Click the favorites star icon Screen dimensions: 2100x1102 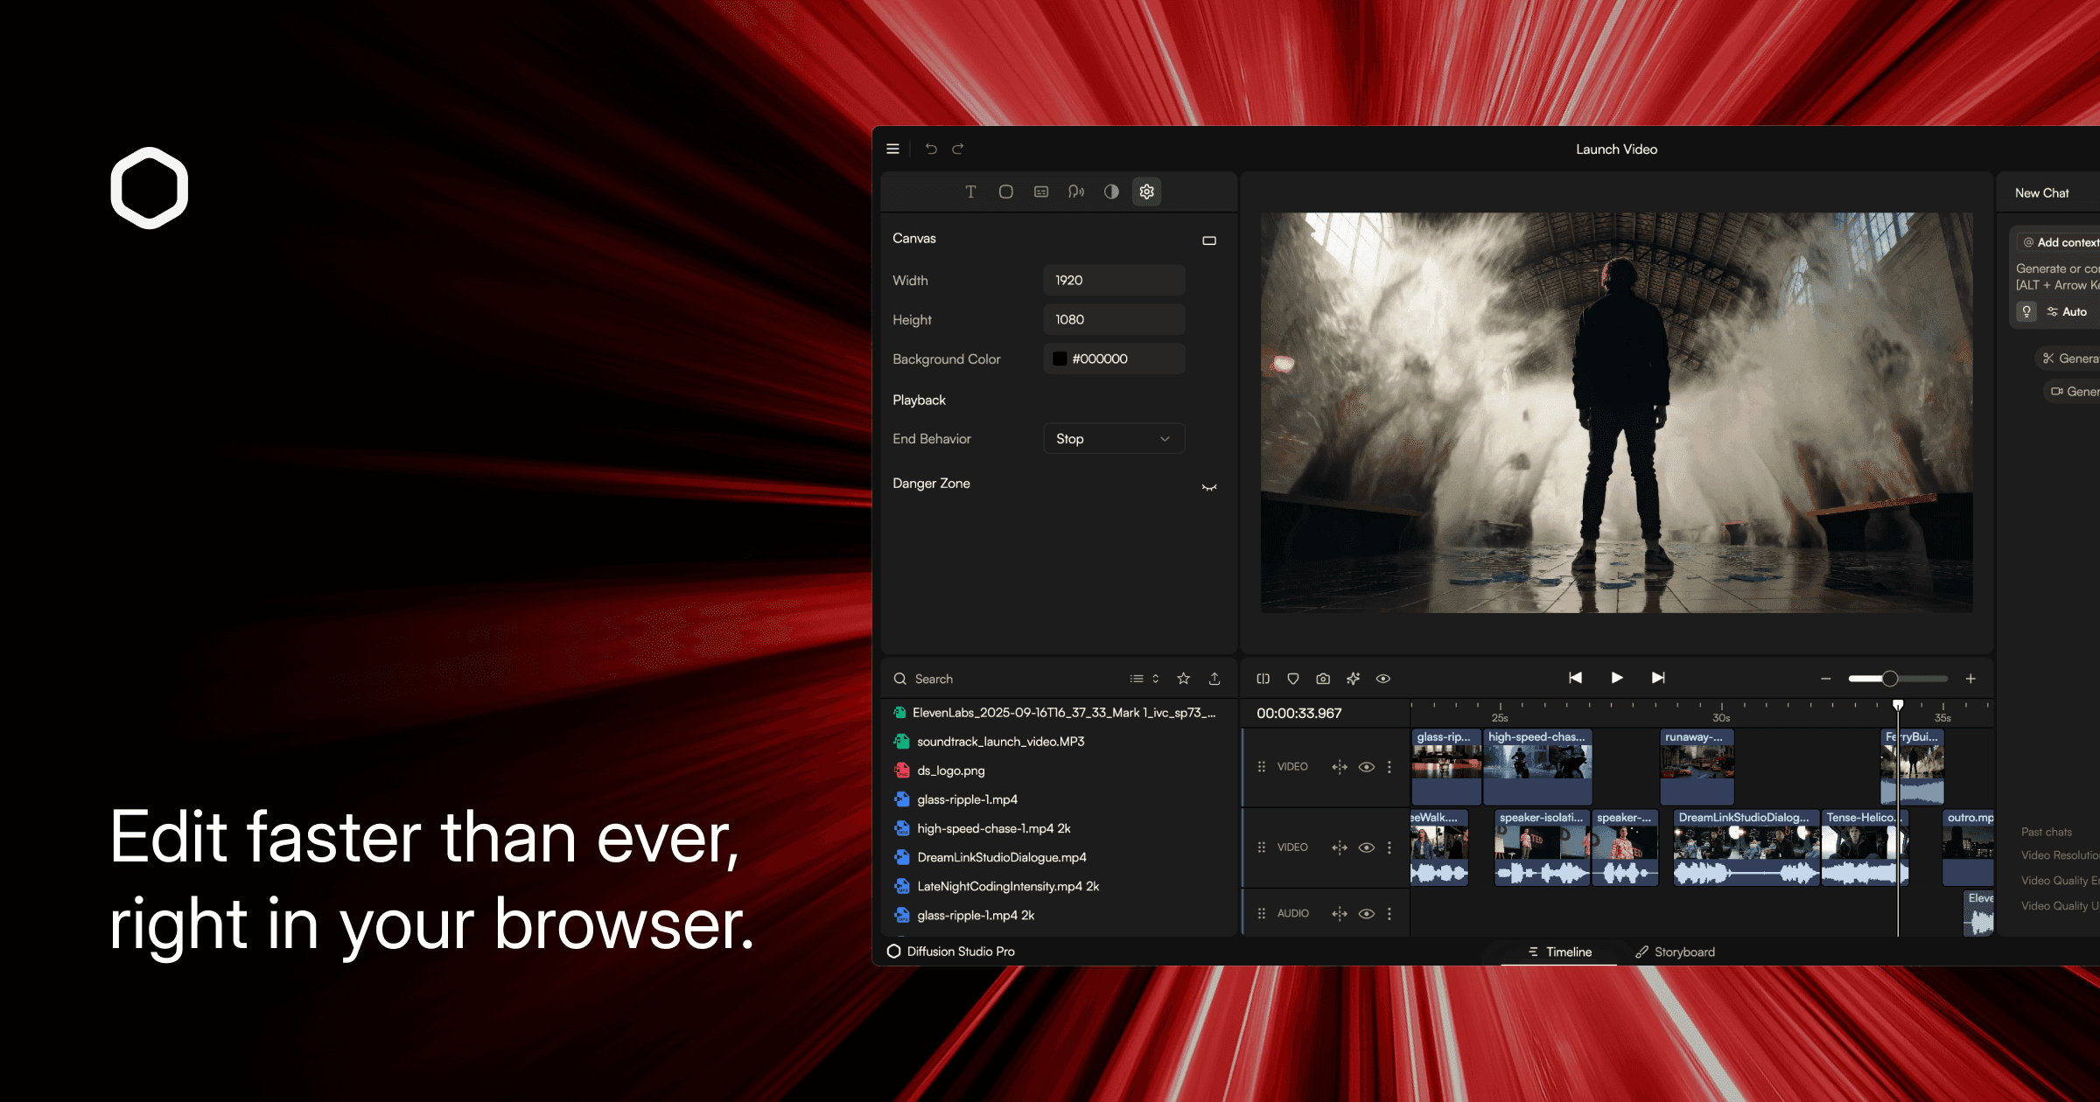1184,679
